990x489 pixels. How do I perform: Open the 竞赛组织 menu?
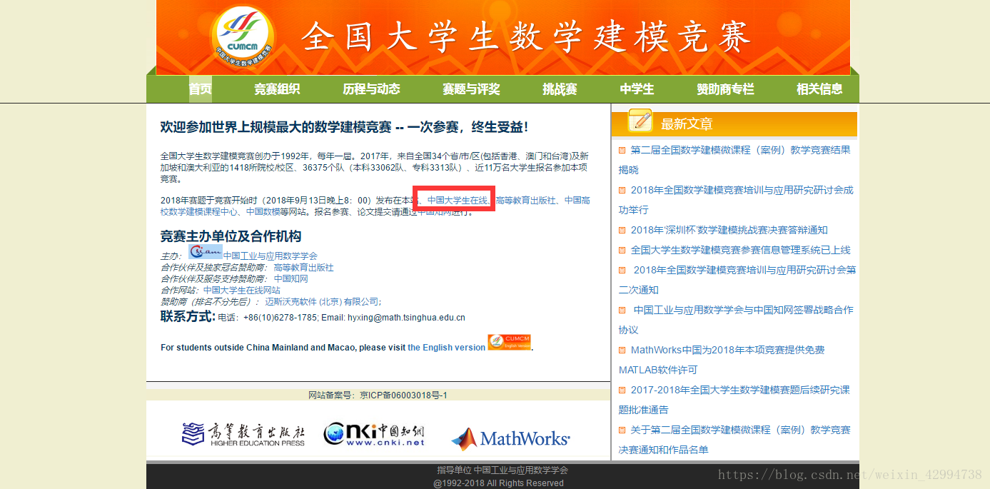tap(277, 89)
